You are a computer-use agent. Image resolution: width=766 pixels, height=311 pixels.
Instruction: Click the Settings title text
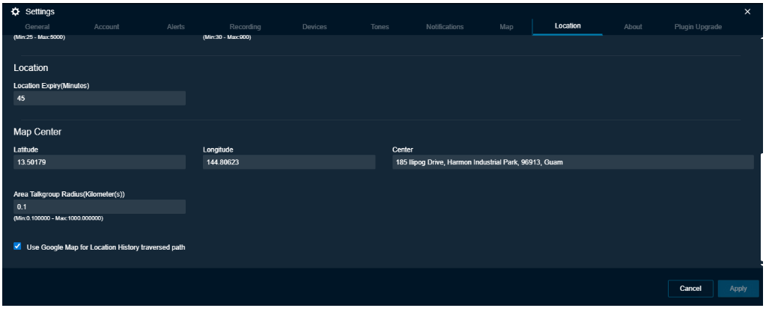coord(40,12)
